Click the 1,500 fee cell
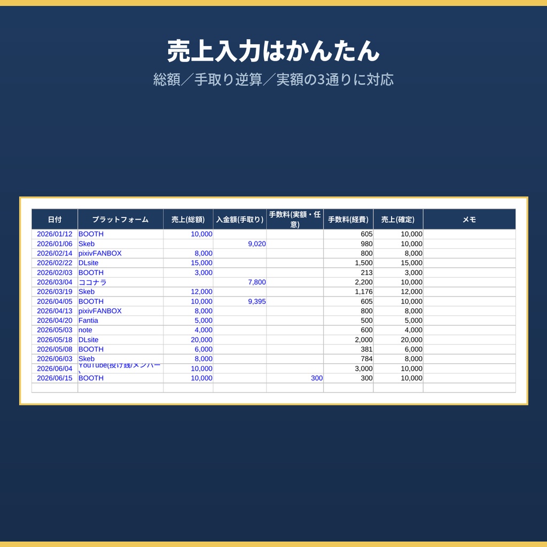Image resolution: width=547 pixels, height=547 pixels. coord(348,263)
